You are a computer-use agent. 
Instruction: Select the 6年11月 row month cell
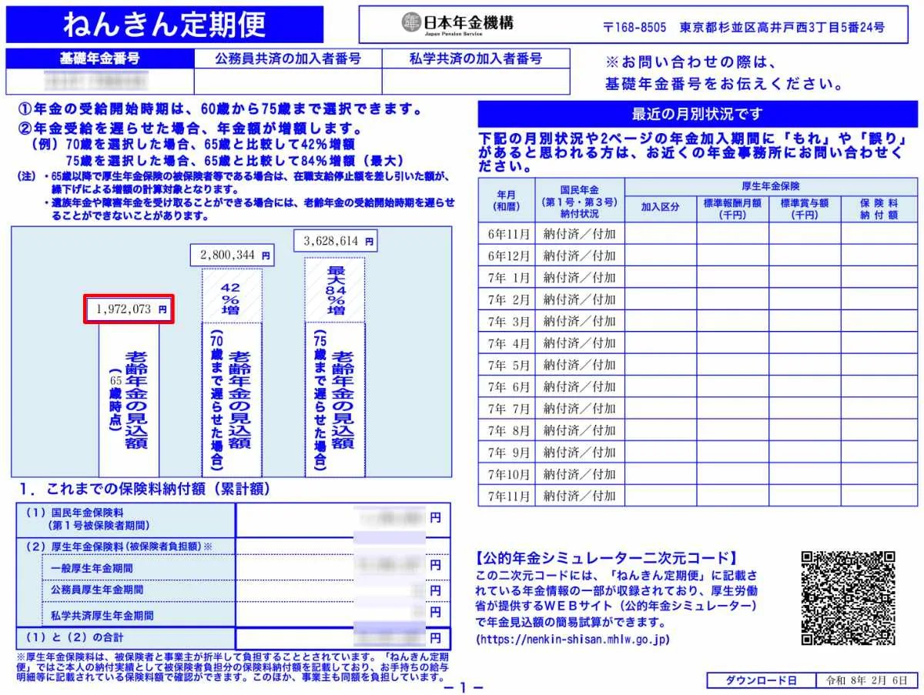(x=507, y=233)
